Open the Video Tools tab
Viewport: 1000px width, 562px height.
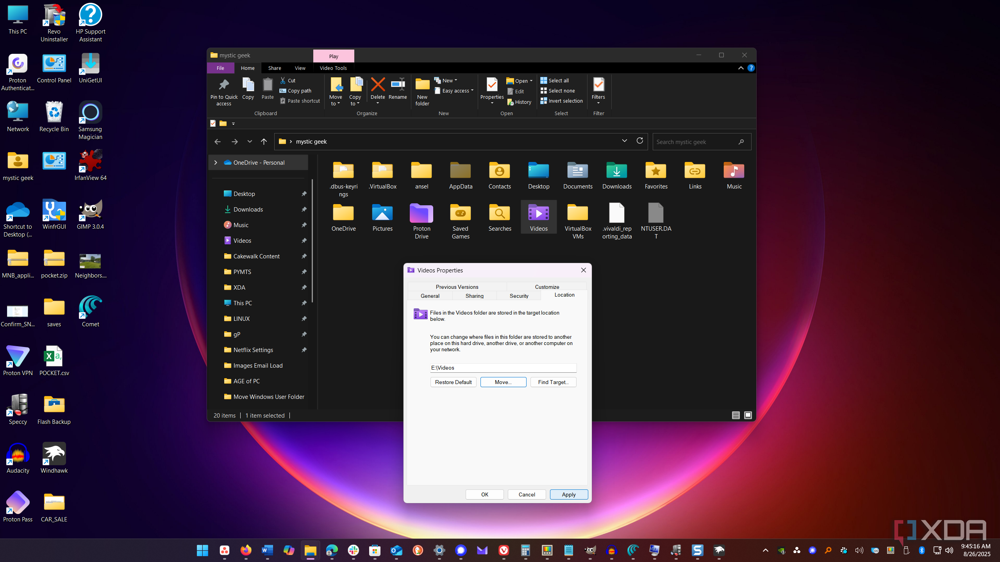click(333, 68)
